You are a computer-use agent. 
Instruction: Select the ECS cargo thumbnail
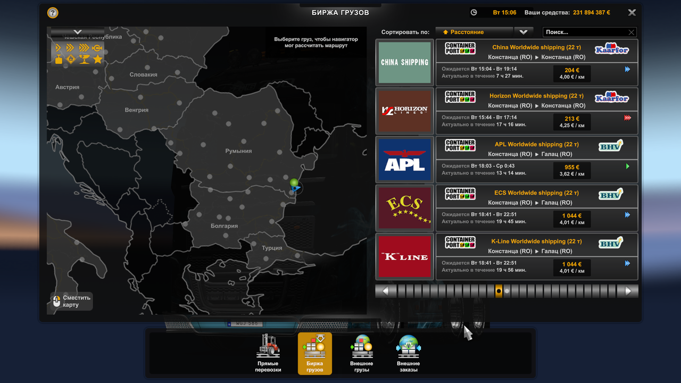point(405,207)
